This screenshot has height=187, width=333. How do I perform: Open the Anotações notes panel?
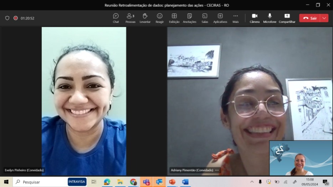pyautogui.click(x=189, y=18)
